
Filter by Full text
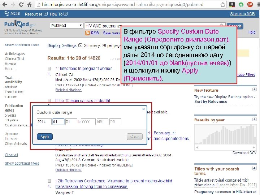point(10,97)
